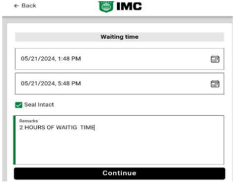Click the Seal Intact label text

39,105
